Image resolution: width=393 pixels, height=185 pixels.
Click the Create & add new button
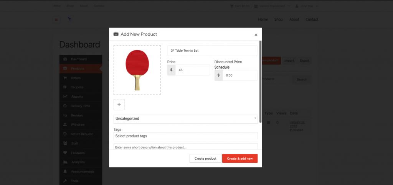pos(240,159)
